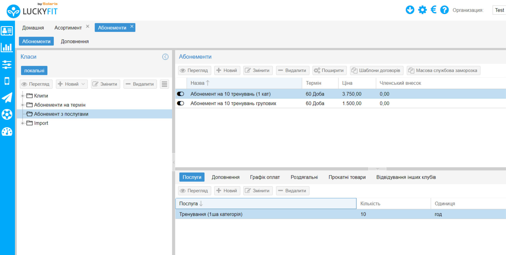This screenshot has height=255, width=506.
Task: Click the Абонементи на термін folder icon
Action: click(x=30, y=105)
